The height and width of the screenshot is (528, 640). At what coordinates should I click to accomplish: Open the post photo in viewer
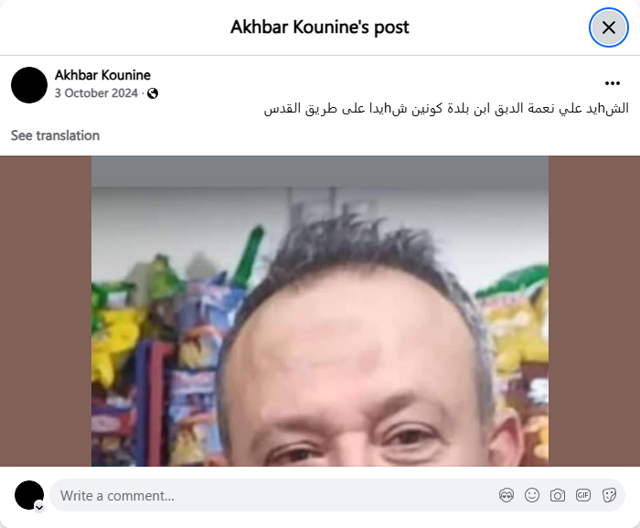(320, 311)
